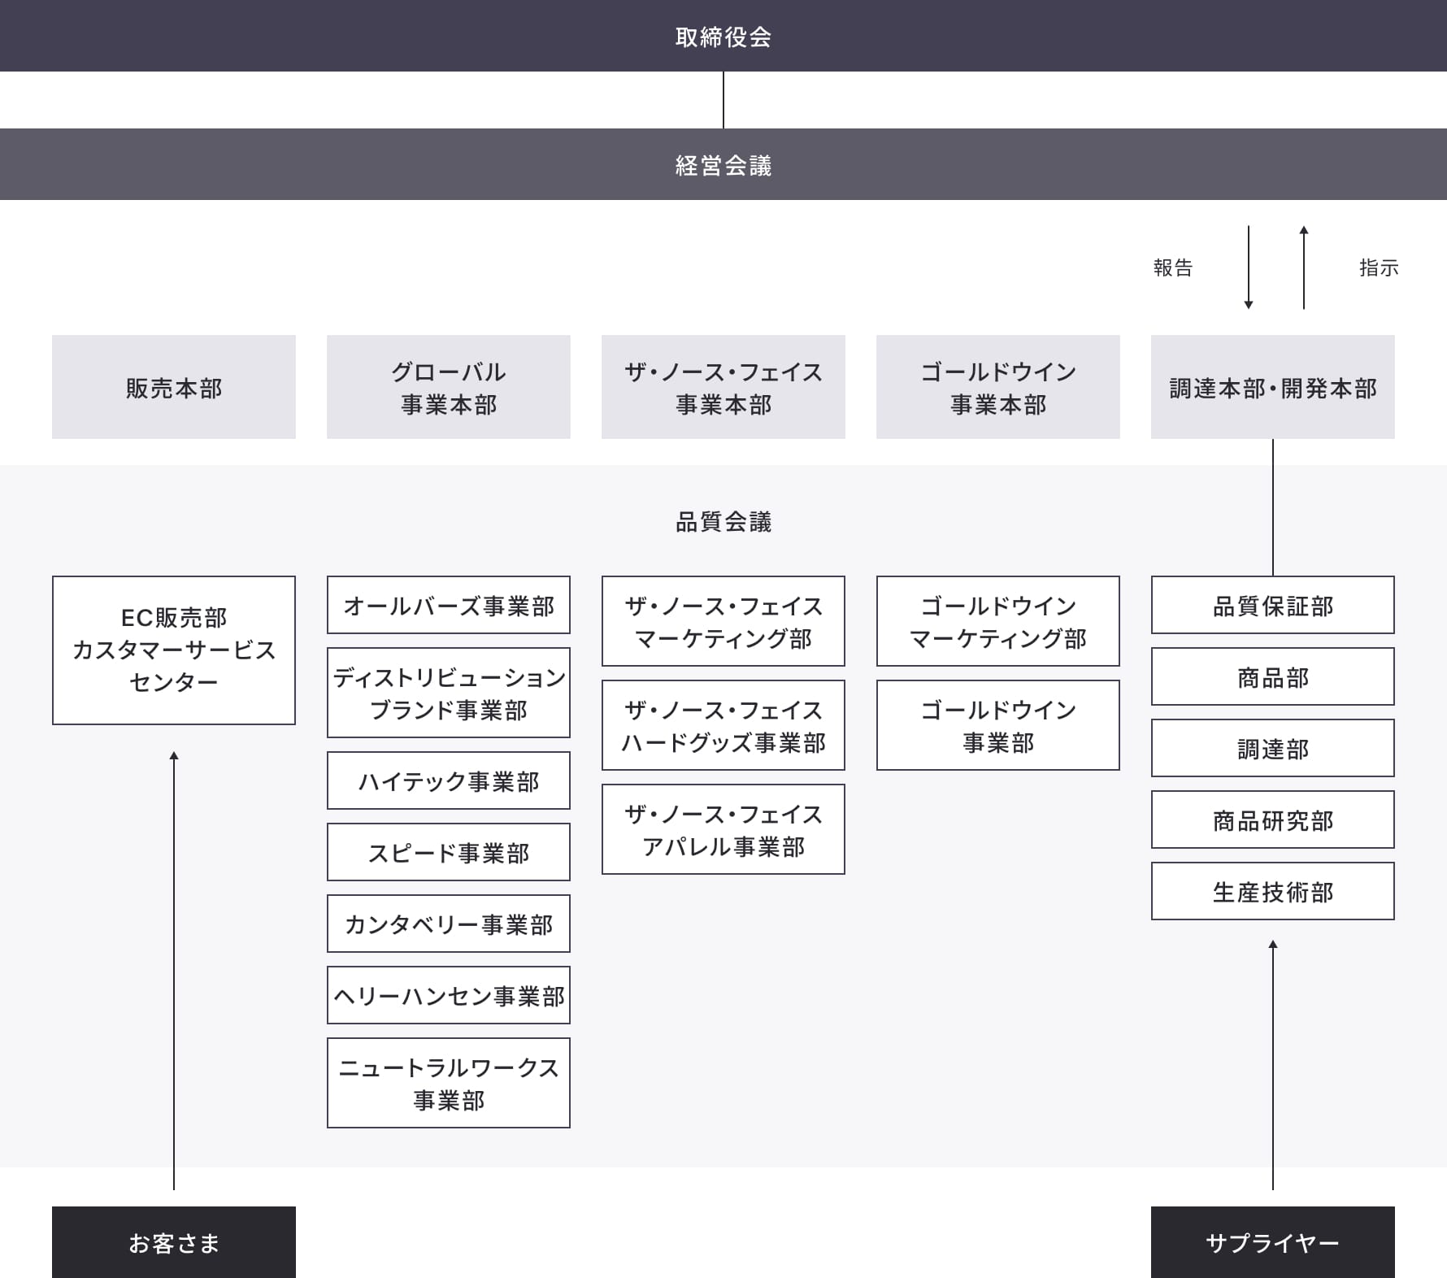Click the ゴールドウイン事業本部 box

(x=997, y=387)
